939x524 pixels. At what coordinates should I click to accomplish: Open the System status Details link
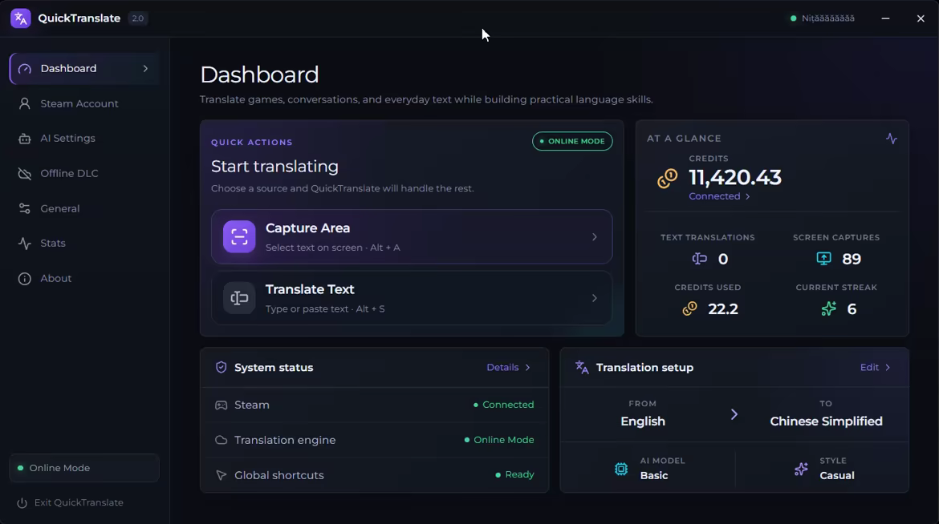[509, 367]
